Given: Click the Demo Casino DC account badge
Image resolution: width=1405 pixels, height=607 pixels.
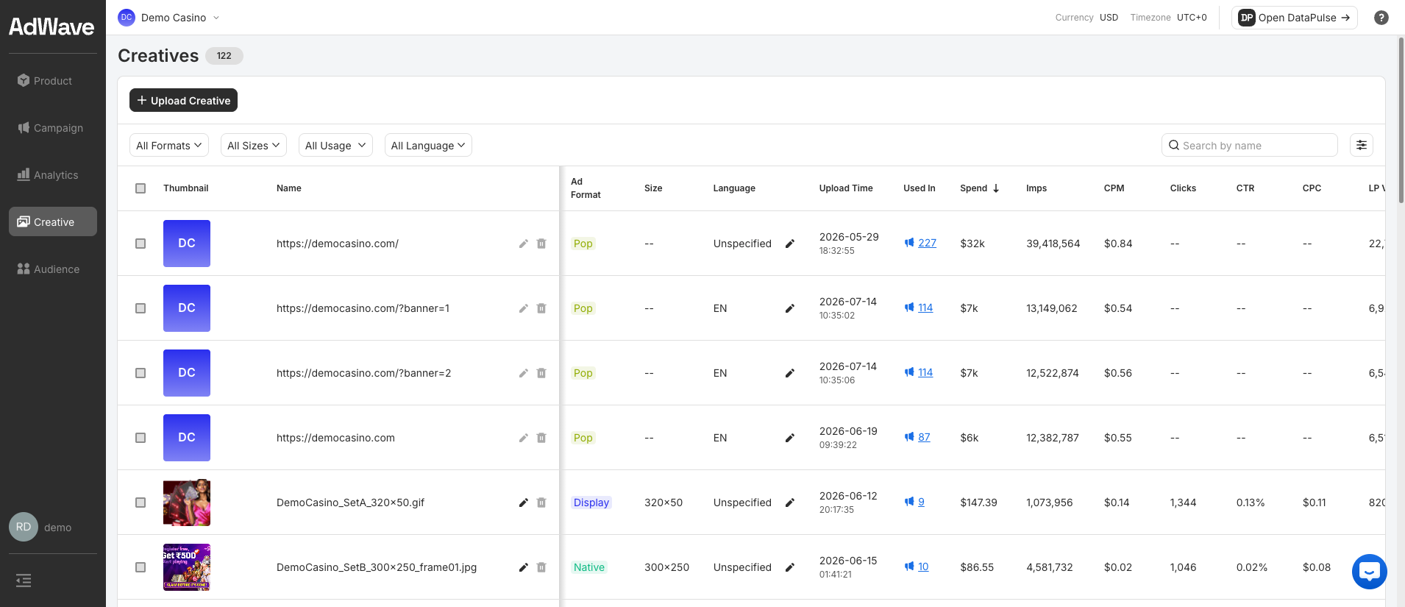Looking at the screenshot, I should click(x=127, y=18).
